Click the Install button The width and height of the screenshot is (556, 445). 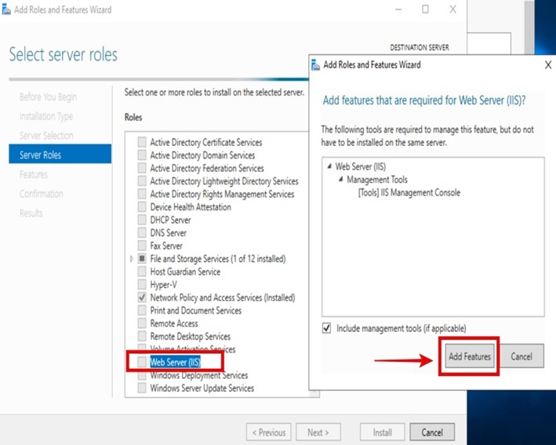[382, 432]
